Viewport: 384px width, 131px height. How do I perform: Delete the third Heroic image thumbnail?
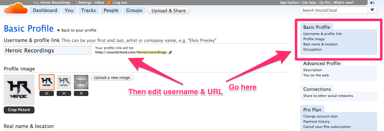pos(81,94)
